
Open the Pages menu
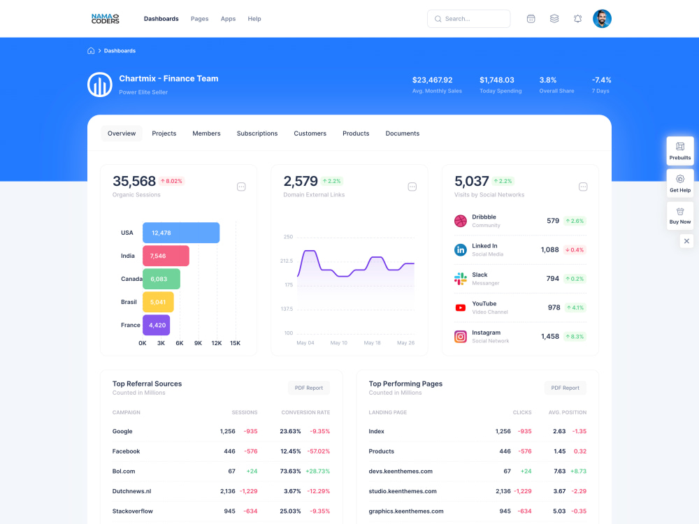click(x=199, y=19)
